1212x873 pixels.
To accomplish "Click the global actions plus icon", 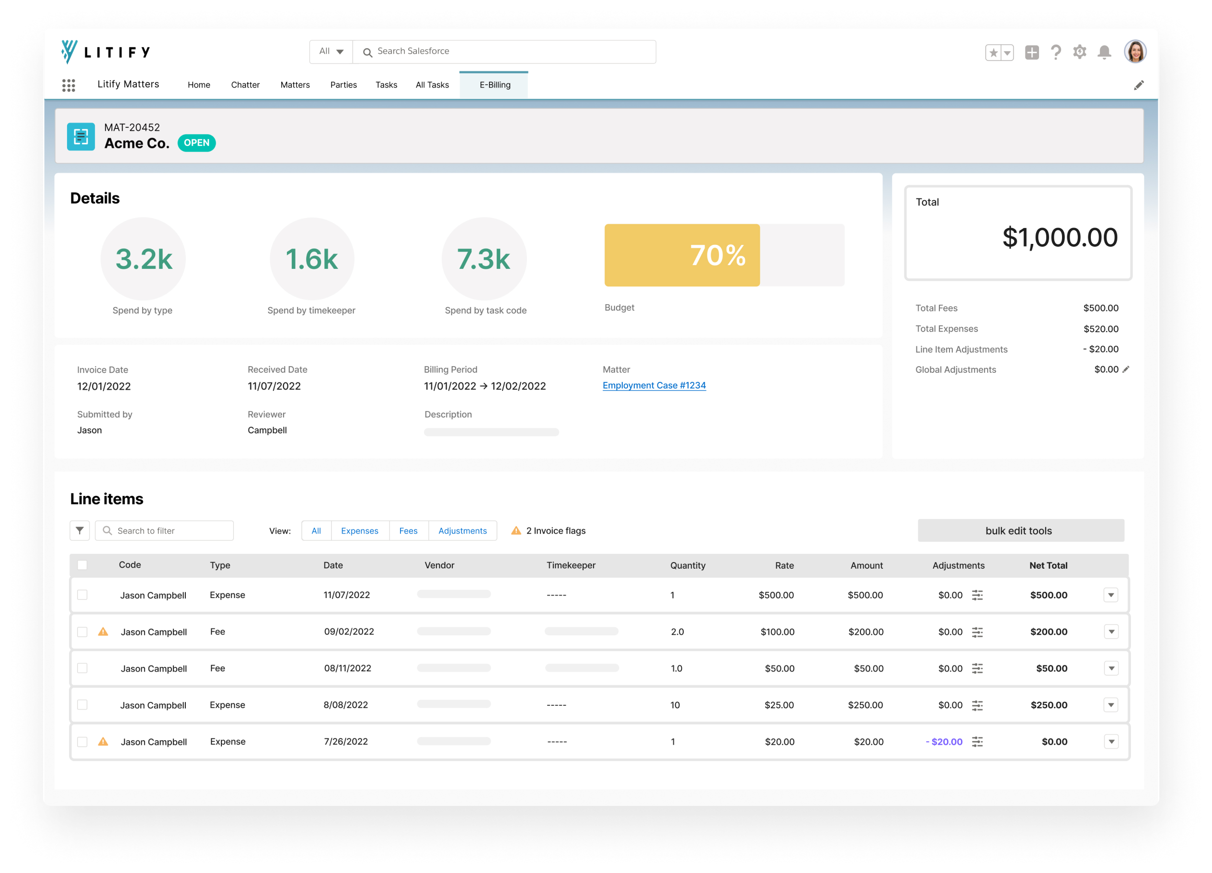I will (x=1031, y=52).
